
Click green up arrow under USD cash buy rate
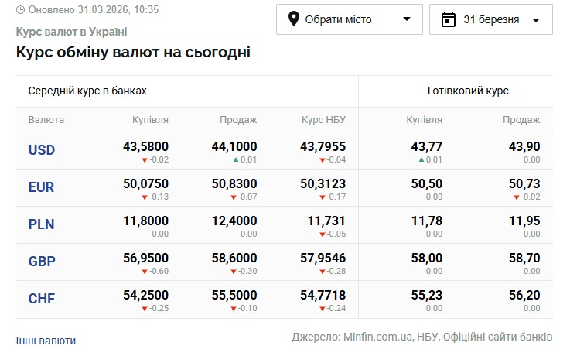tap(422, 160)
